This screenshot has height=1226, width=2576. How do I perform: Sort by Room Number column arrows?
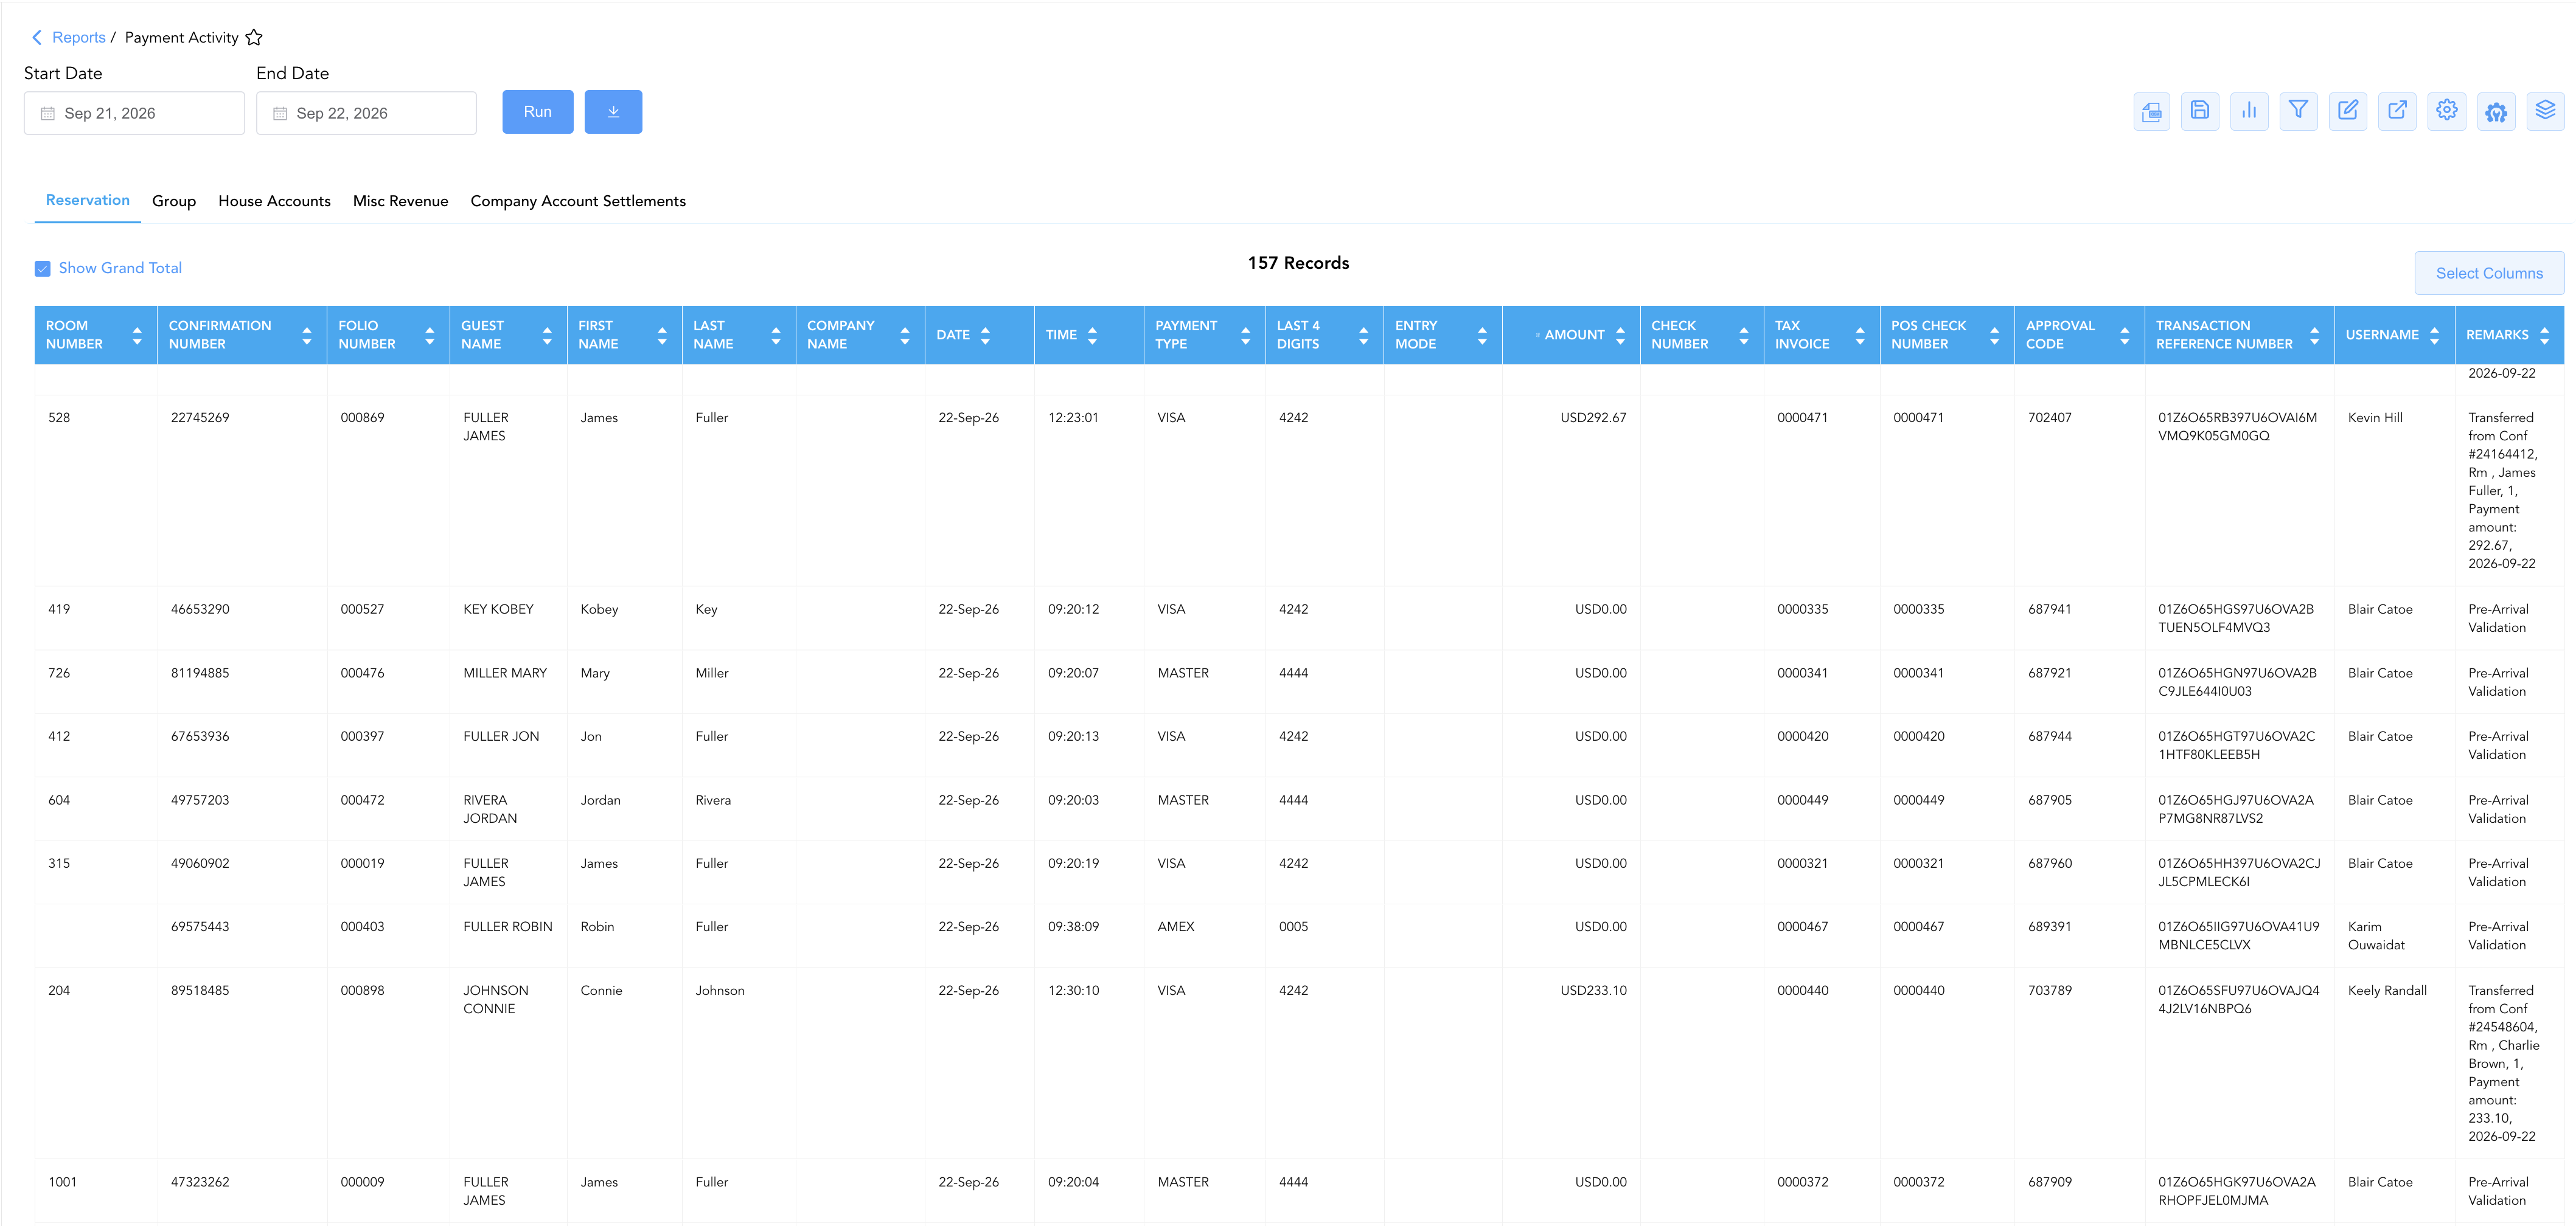click(x=137, y=334)
